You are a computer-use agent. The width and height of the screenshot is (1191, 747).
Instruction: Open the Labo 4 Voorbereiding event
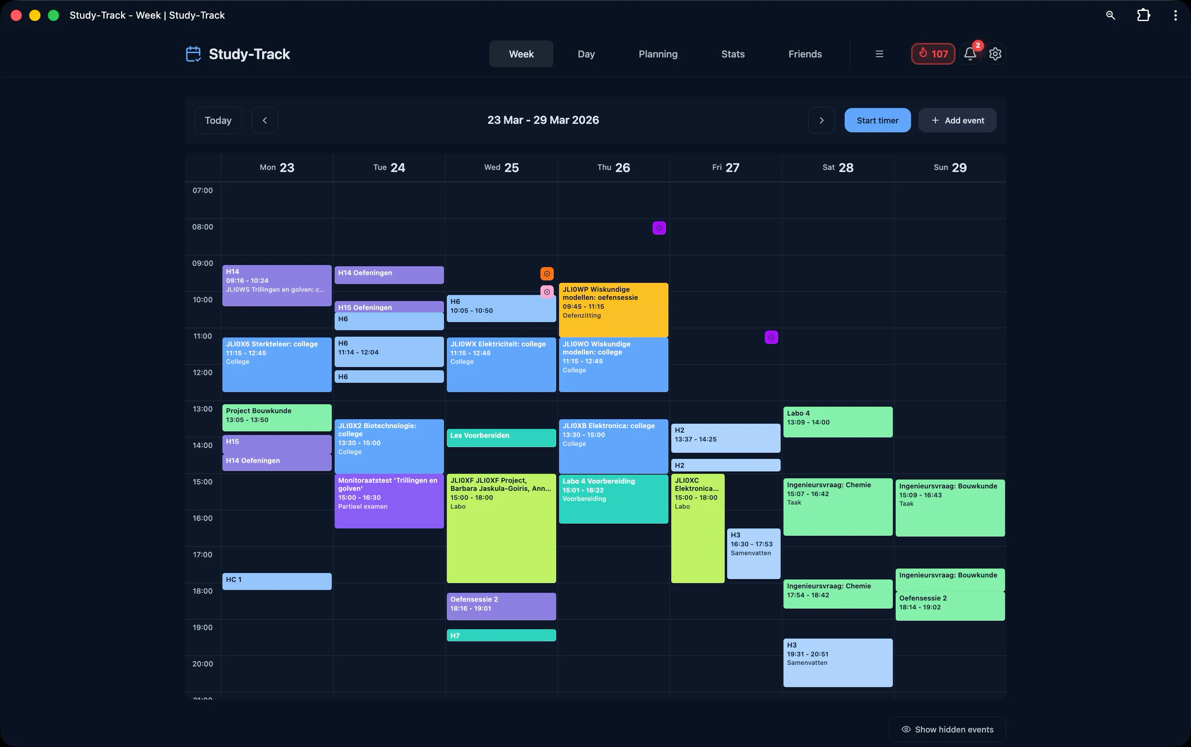point(613,499)
